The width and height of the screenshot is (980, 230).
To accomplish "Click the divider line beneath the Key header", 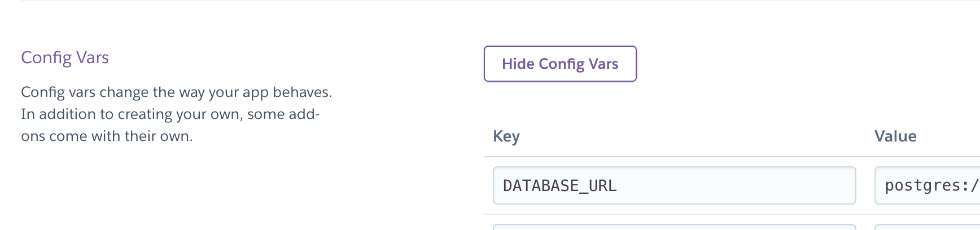I will (677, 157).
